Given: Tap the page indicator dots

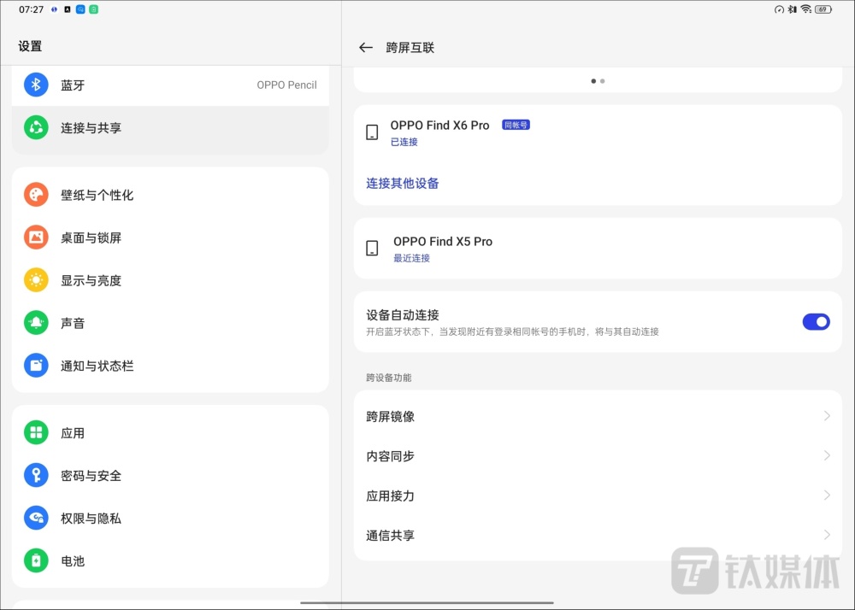Looking at the screenshot, I should click(598, 81).
